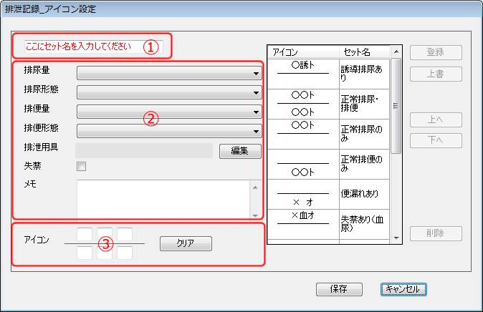Select the 正常排尿のみ icon row
Image resolution: width=483 pixels, height=312 pixels.
pos(329,133)
